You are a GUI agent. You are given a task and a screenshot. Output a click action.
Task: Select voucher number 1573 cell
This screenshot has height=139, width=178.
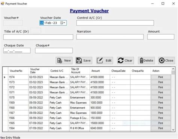(18, 82)
